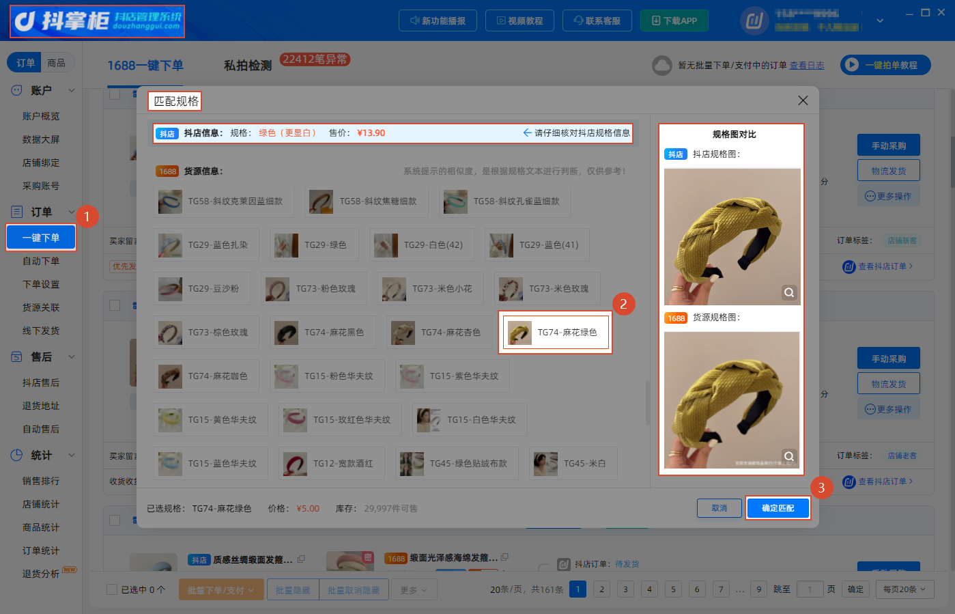Open the user avatar icon in the header
This screenshot has height=614, width=955.
pos(754,21)
